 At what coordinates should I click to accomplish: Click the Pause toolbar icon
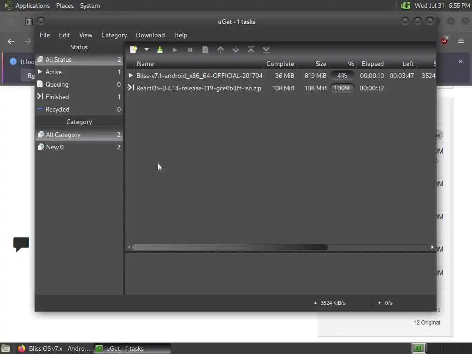point(190,50)
